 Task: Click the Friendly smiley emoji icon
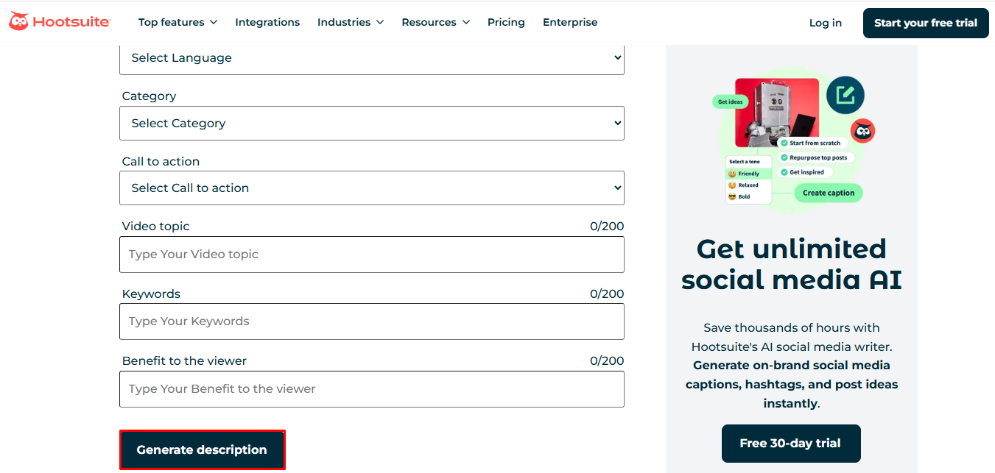coord(734,173)
